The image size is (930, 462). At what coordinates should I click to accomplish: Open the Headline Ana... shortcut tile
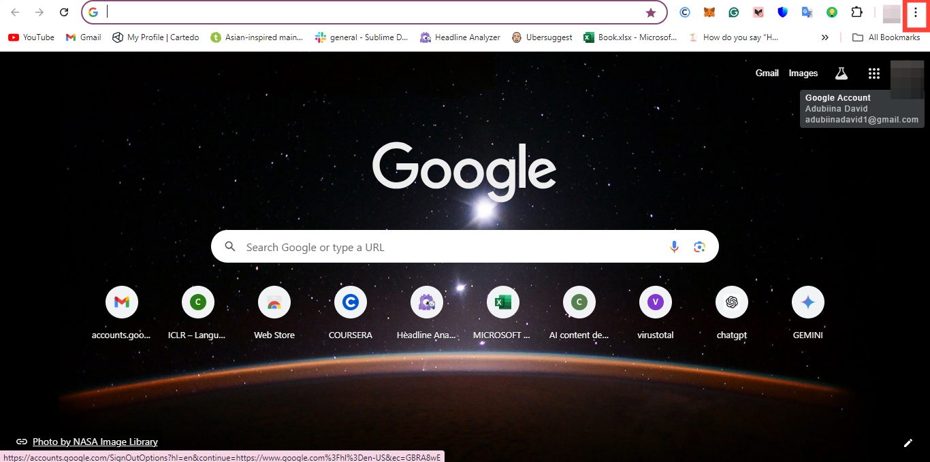pos(427,313)
